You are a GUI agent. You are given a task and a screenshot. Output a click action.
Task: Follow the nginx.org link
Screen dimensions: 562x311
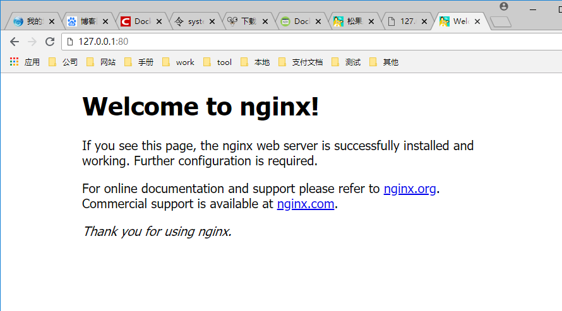410,189
